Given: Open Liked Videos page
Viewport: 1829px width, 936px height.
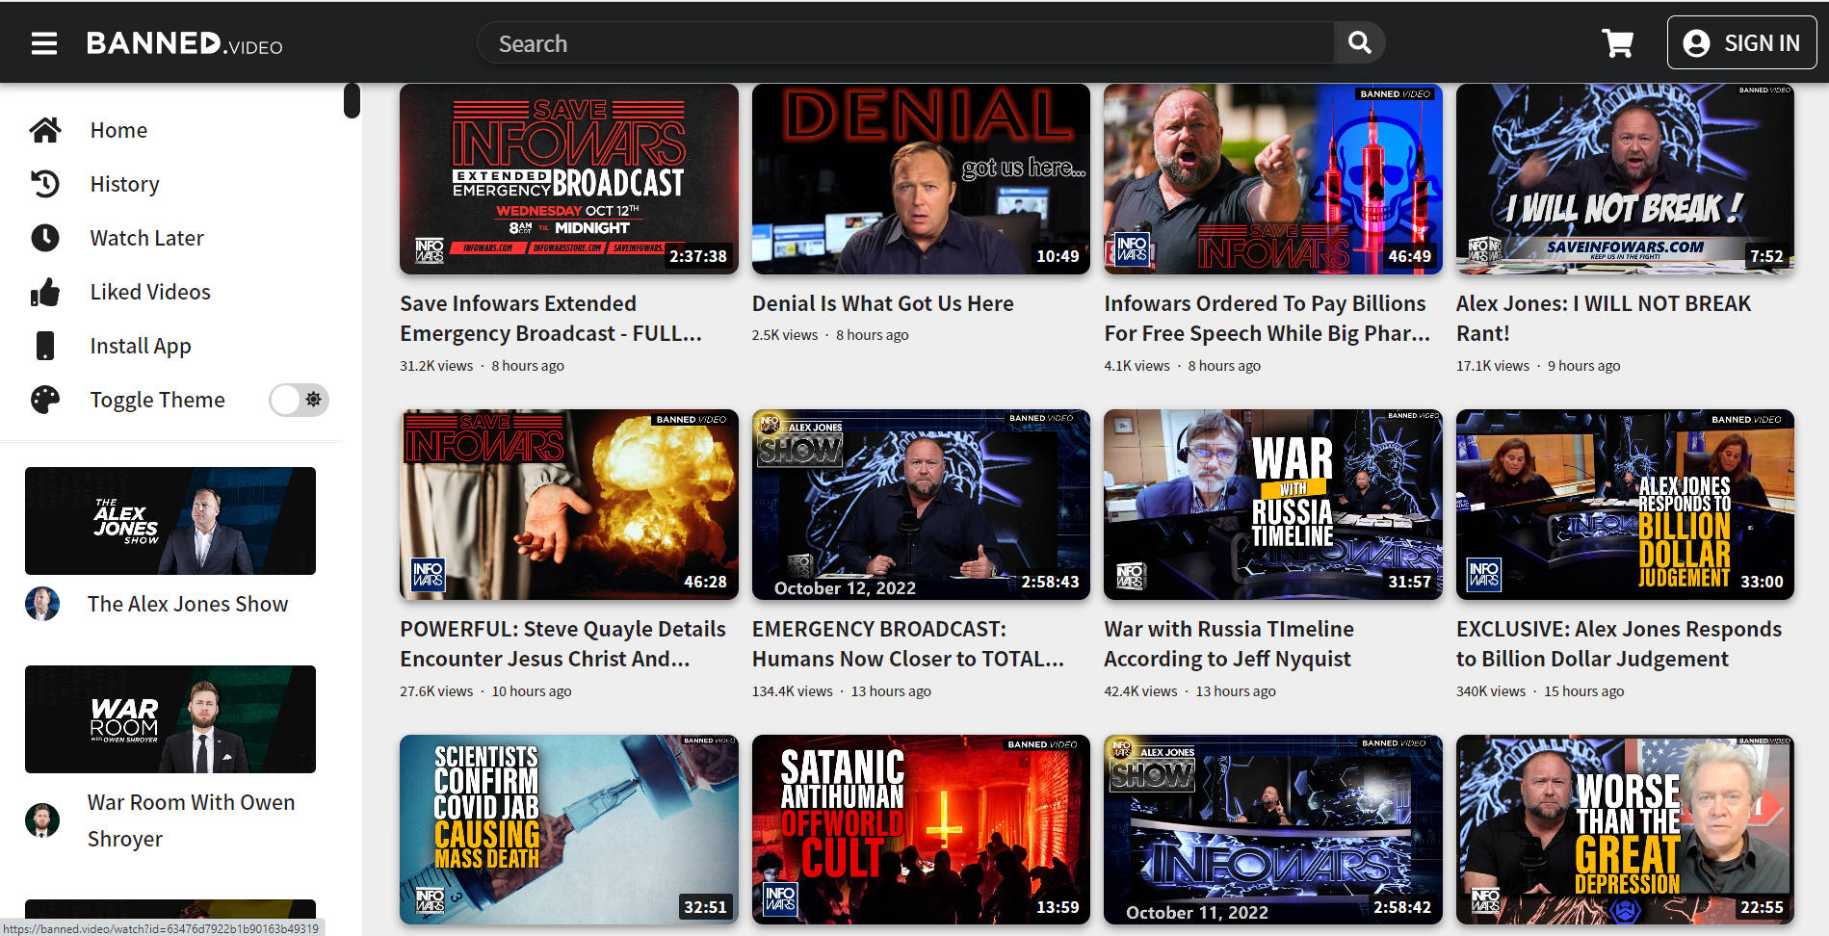Looking at the screenshot, I should [150, 292].
